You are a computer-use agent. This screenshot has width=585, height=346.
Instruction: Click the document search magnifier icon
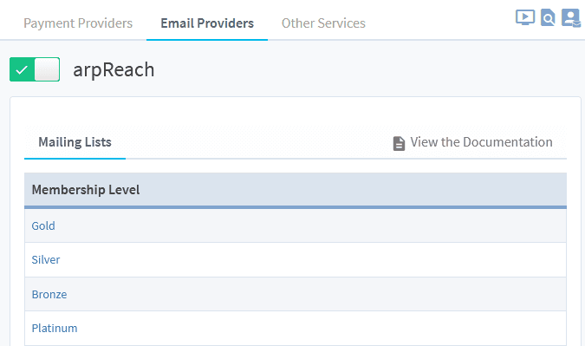pyautogui.click(x=548, y=17)
